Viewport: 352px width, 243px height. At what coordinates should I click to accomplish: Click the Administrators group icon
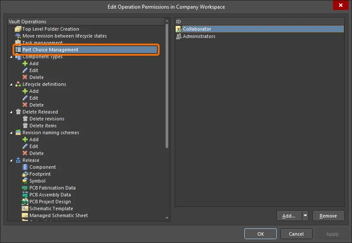[x=179, y=36]
